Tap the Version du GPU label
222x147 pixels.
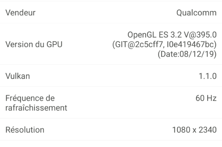(x=34, y=45)
